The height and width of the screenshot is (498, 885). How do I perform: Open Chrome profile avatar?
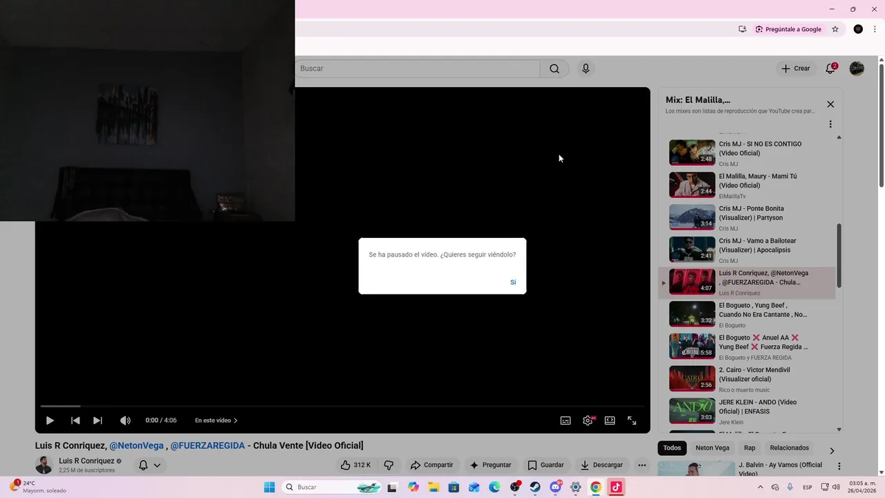(858, 29)
